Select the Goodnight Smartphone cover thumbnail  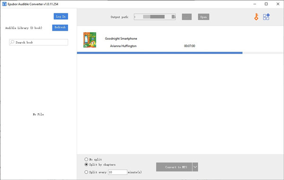tap(89, 40)
